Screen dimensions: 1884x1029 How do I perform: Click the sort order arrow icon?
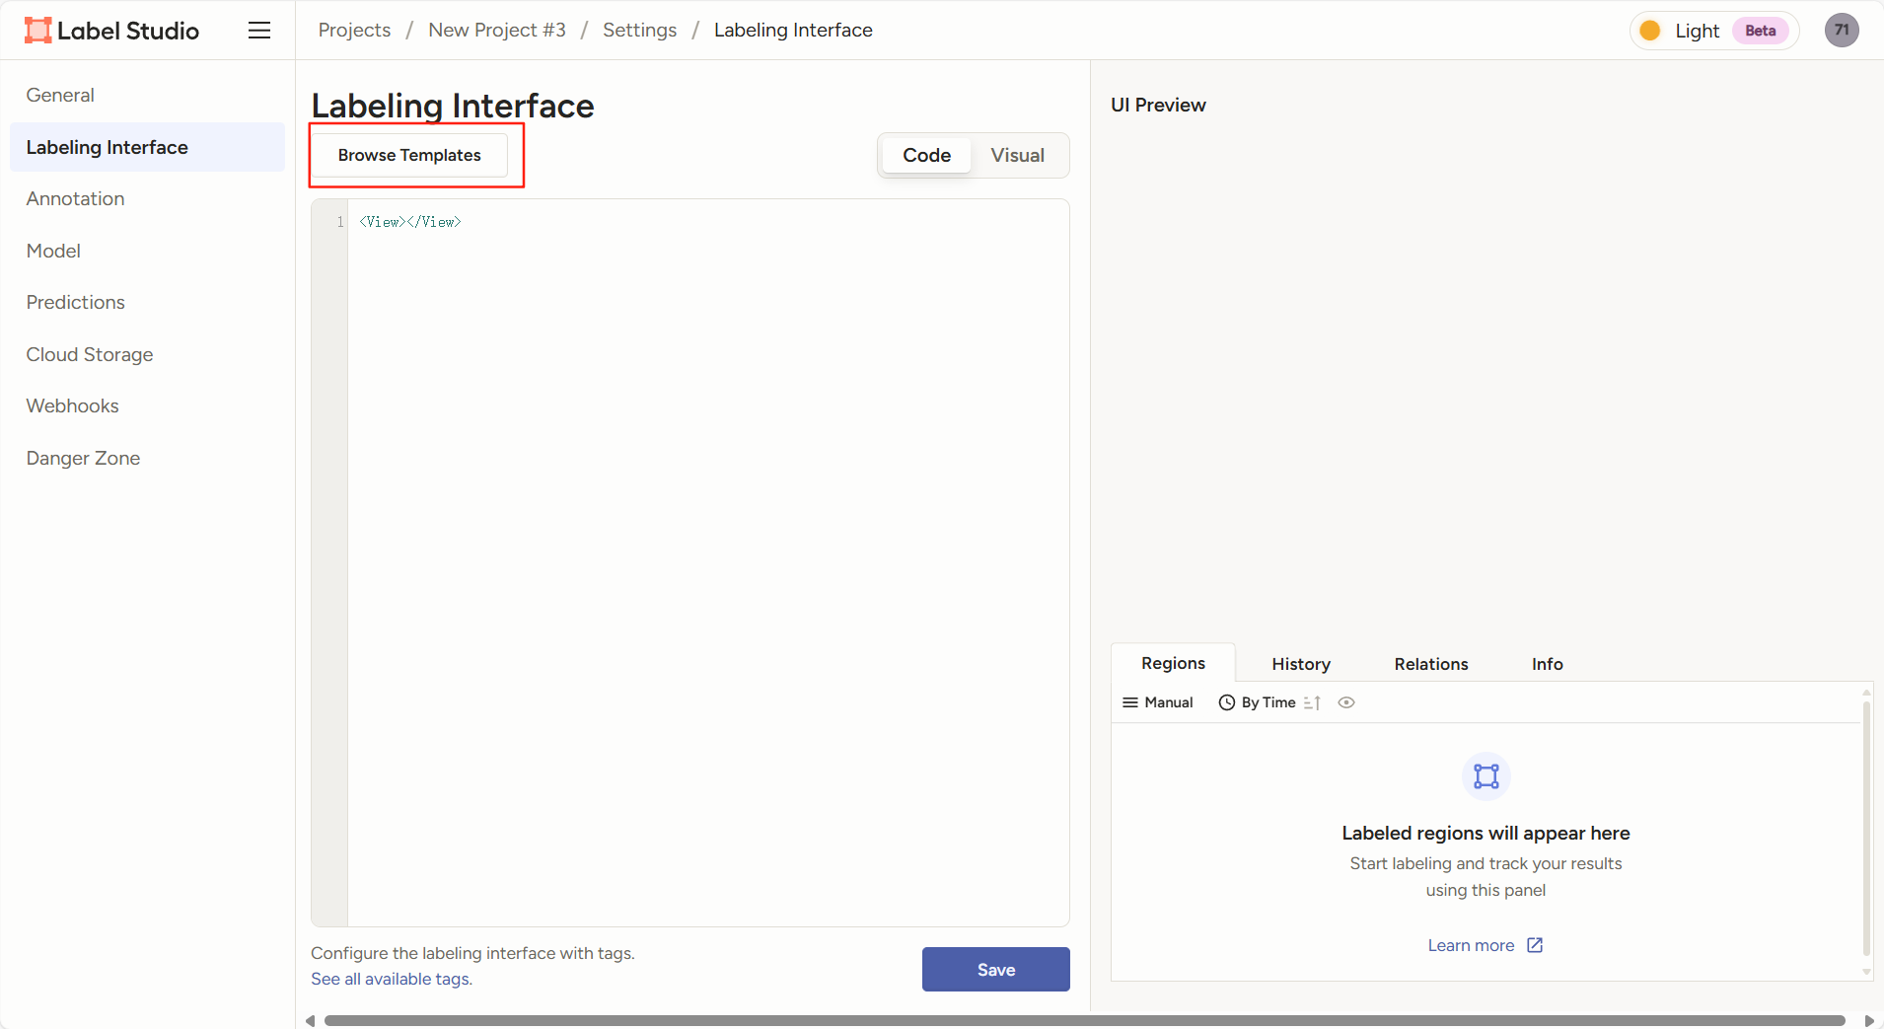(x=1312, y=702)
